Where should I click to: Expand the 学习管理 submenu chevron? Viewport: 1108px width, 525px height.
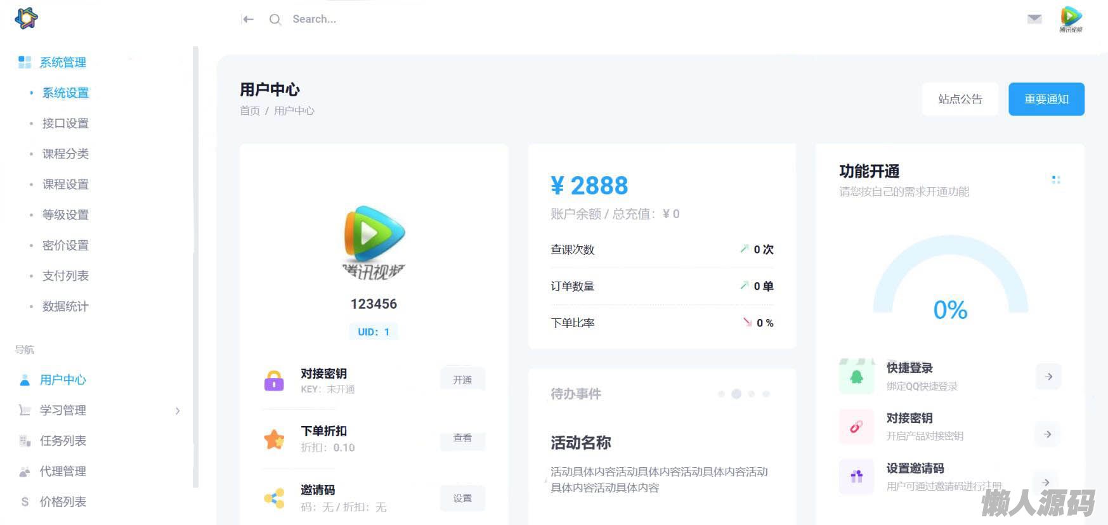pyautogui.click(x=178, y=411)
